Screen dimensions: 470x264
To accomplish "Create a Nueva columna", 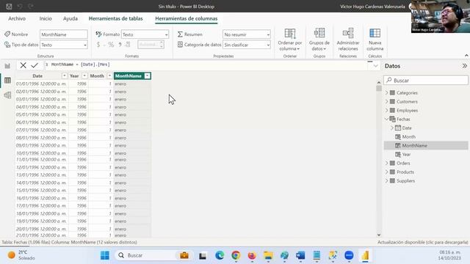I will pyautogui.click(x=375, y=40).
